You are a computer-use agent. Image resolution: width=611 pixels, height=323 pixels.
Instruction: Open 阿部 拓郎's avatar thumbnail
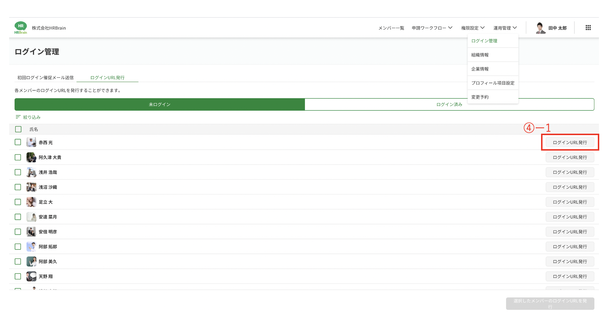(31, 246)
